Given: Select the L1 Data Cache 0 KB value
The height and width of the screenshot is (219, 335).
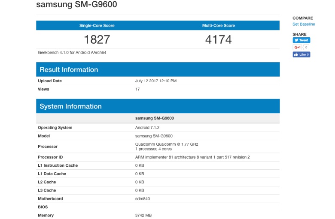Looking at the screenshot, I should coord(140,174).
